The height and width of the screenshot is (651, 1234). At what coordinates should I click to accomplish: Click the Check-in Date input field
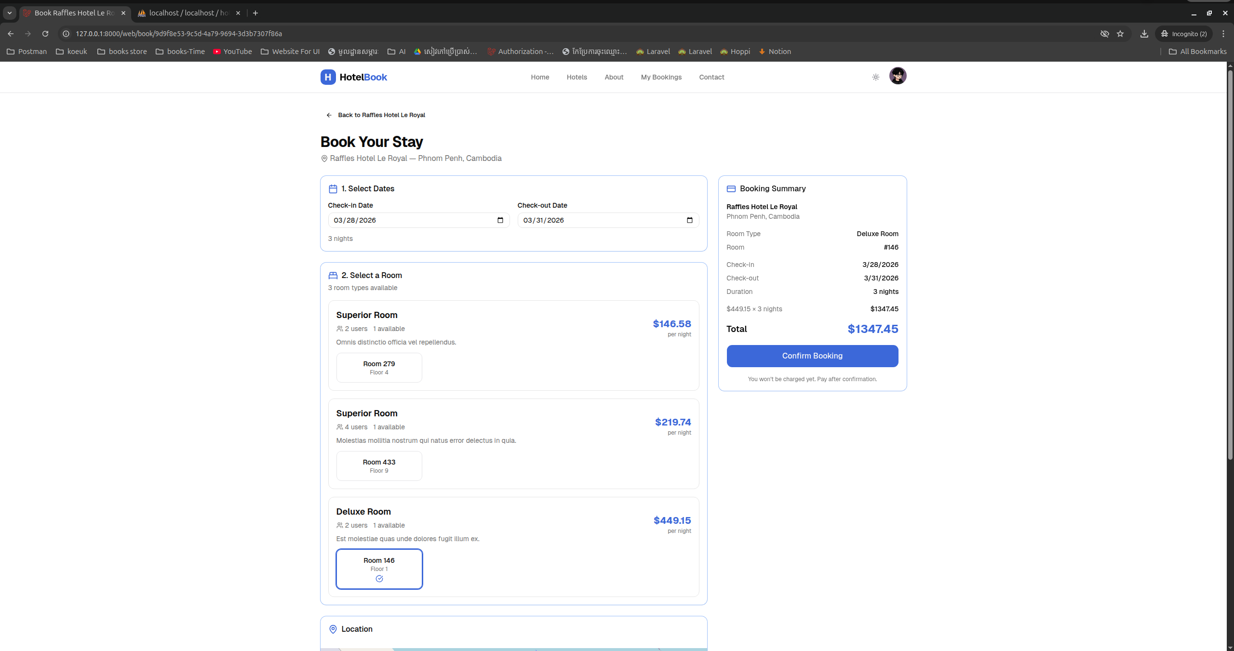[418, 220]
